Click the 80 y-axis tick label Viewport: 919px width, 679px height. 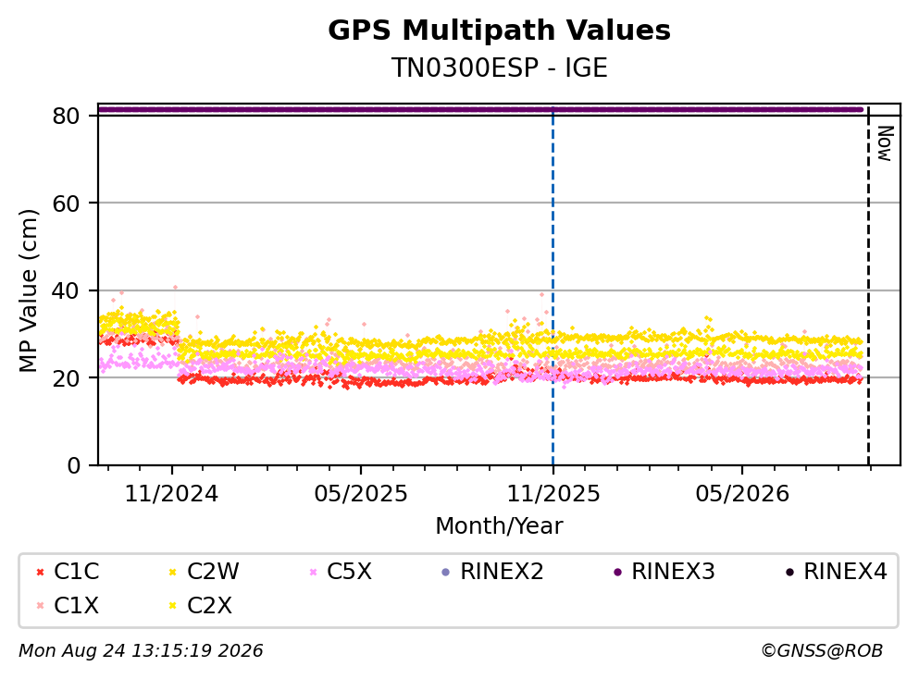pos(66,116)
